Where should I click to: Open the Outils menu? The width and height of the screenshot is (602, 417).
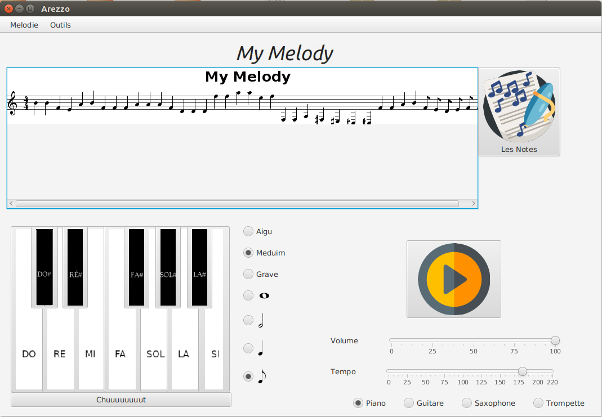[x=60, y=25]
